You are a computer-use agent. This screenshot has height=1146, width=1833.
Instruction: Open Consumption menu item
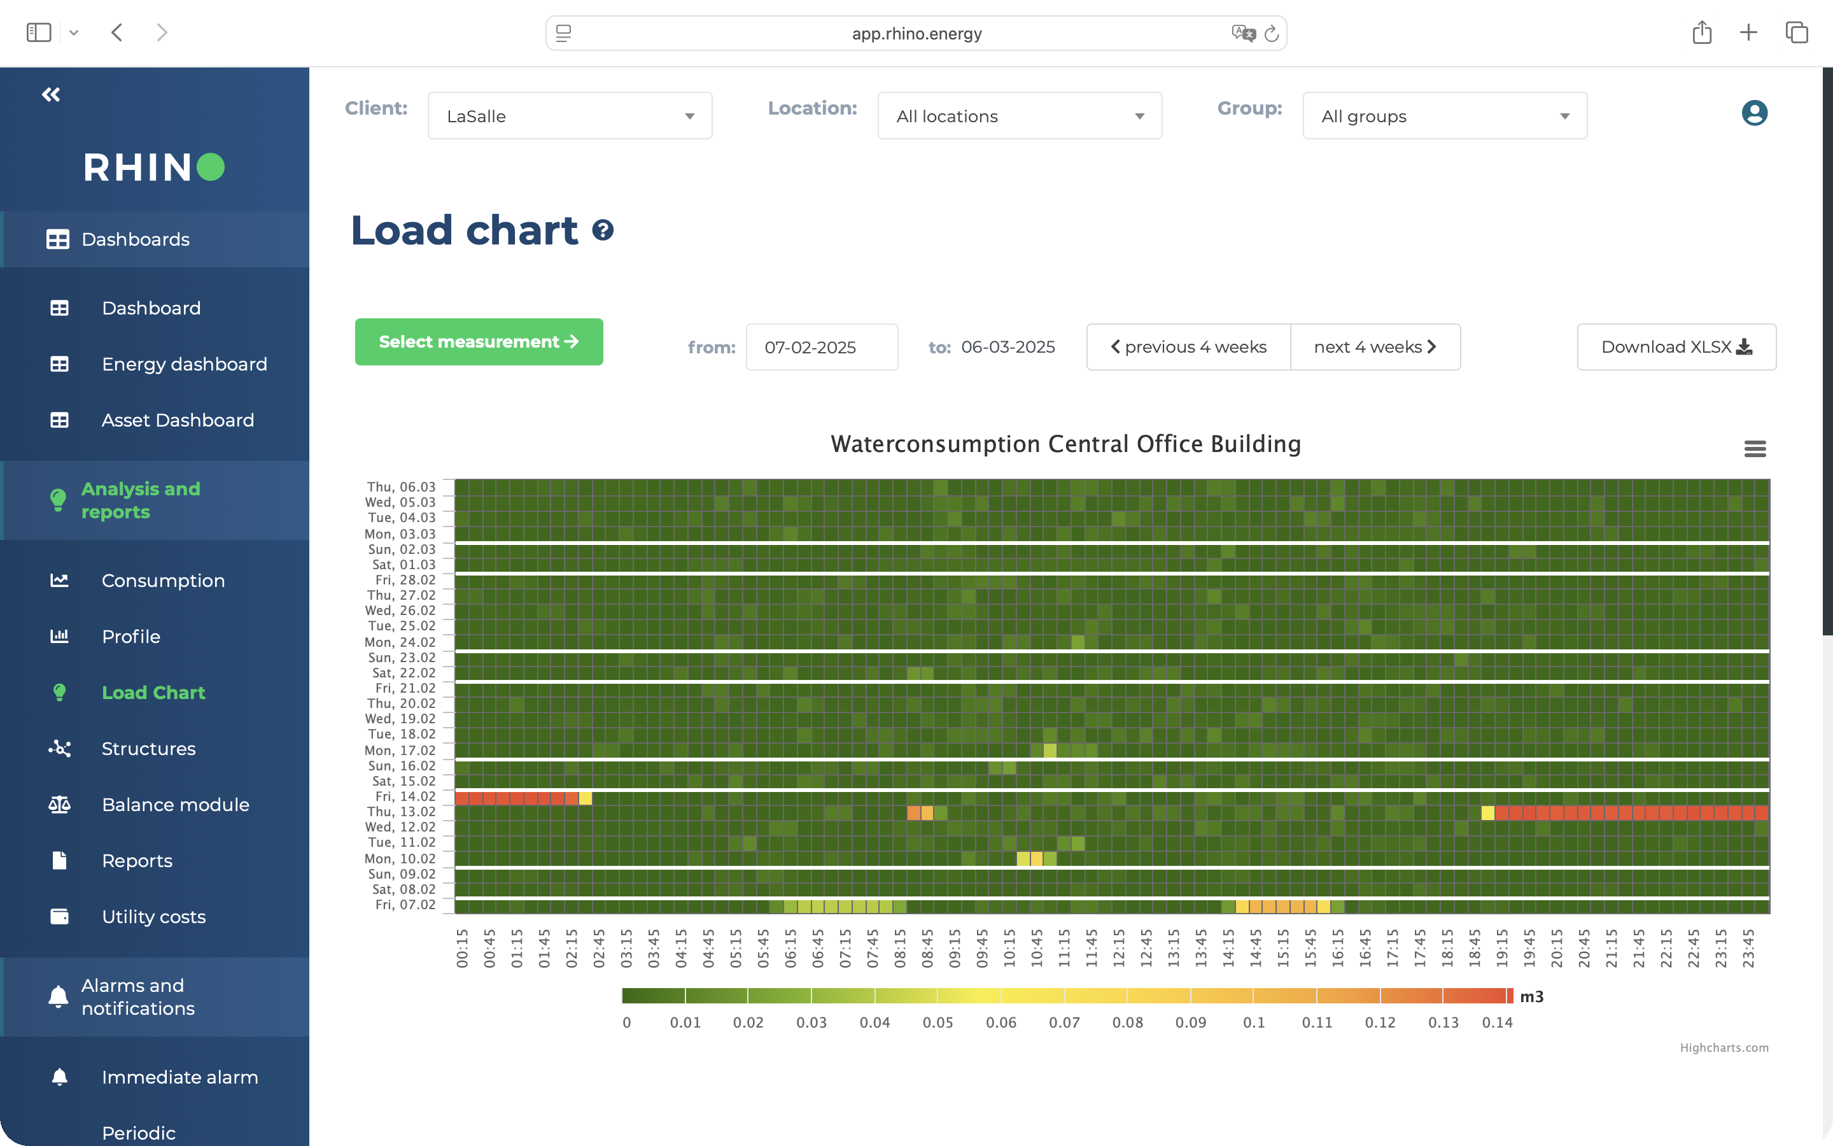click(x=155, y=581)
